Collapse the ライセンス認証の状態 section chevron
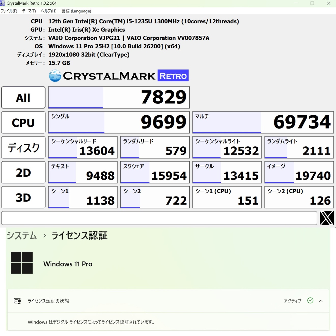Screen dimensions: 336x336 pyautogui.click(x=321, y=301)
